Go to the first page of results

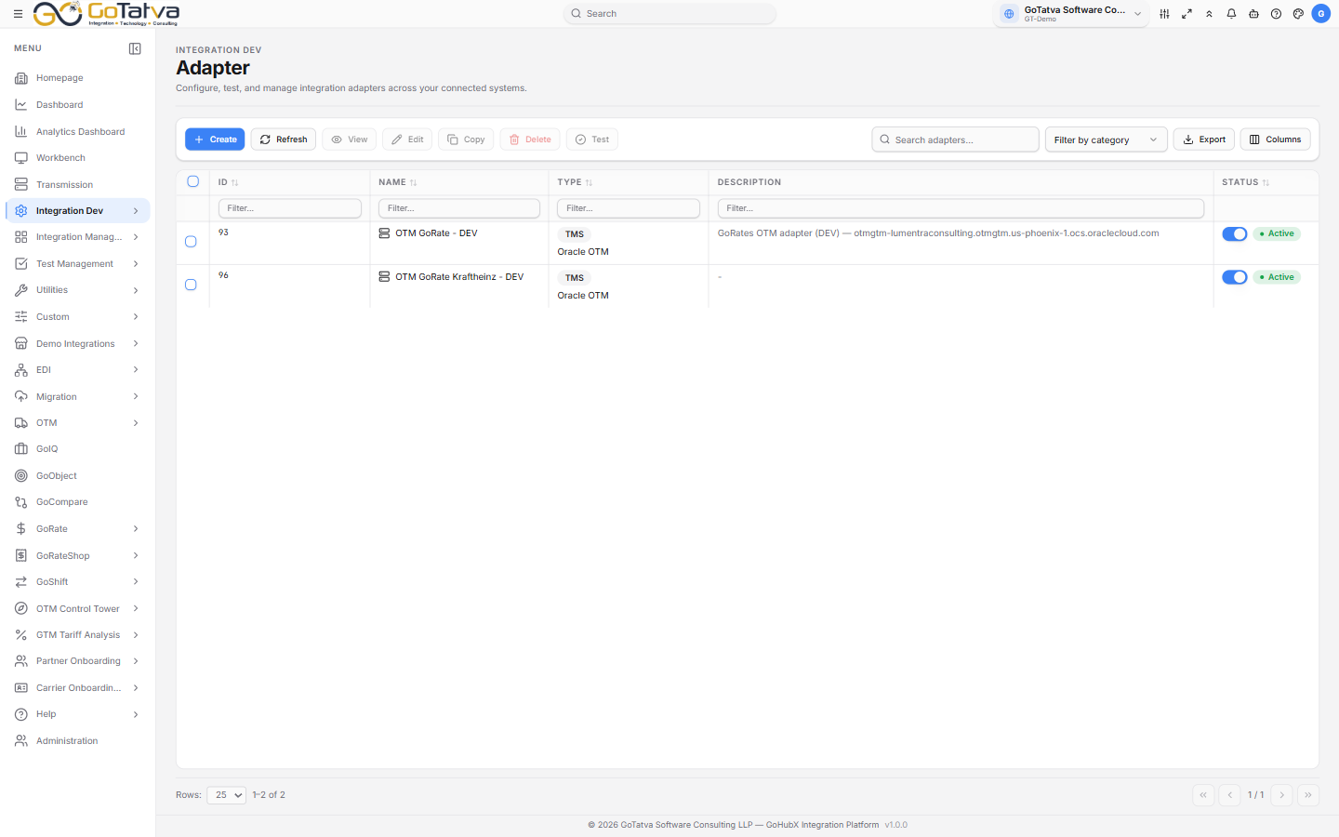click(1203, 795)
